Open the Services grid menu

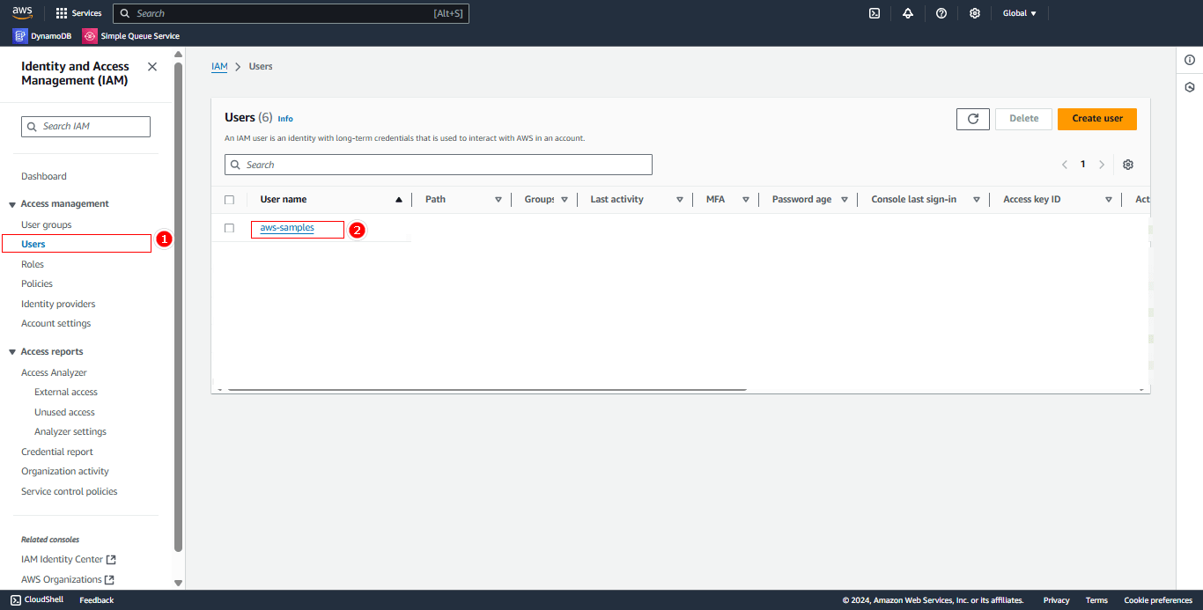pos(78,13)
